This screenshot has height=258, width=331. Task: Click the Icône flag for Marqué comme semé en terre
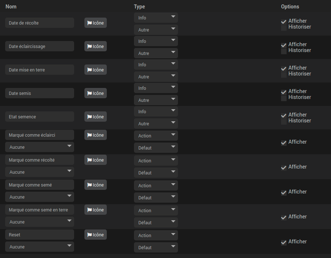click(95, 210)
